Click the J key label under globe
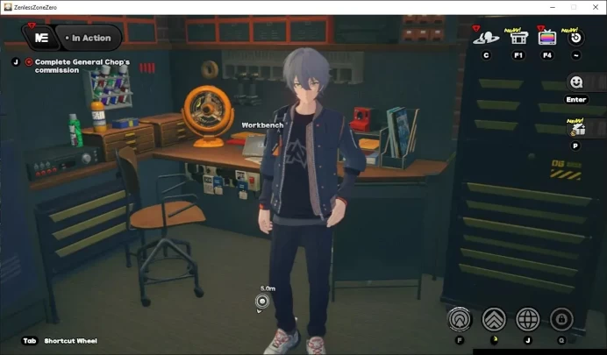 coord(528,340)
